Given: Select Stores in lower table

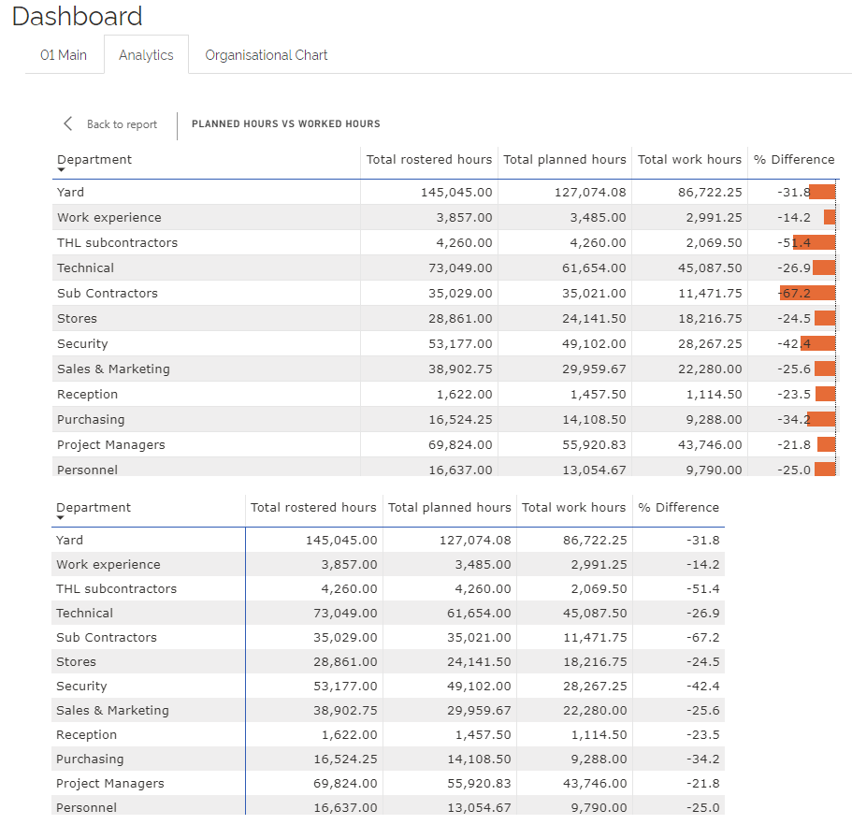Looking at the screenshot, I should click(x=76, y=662).
